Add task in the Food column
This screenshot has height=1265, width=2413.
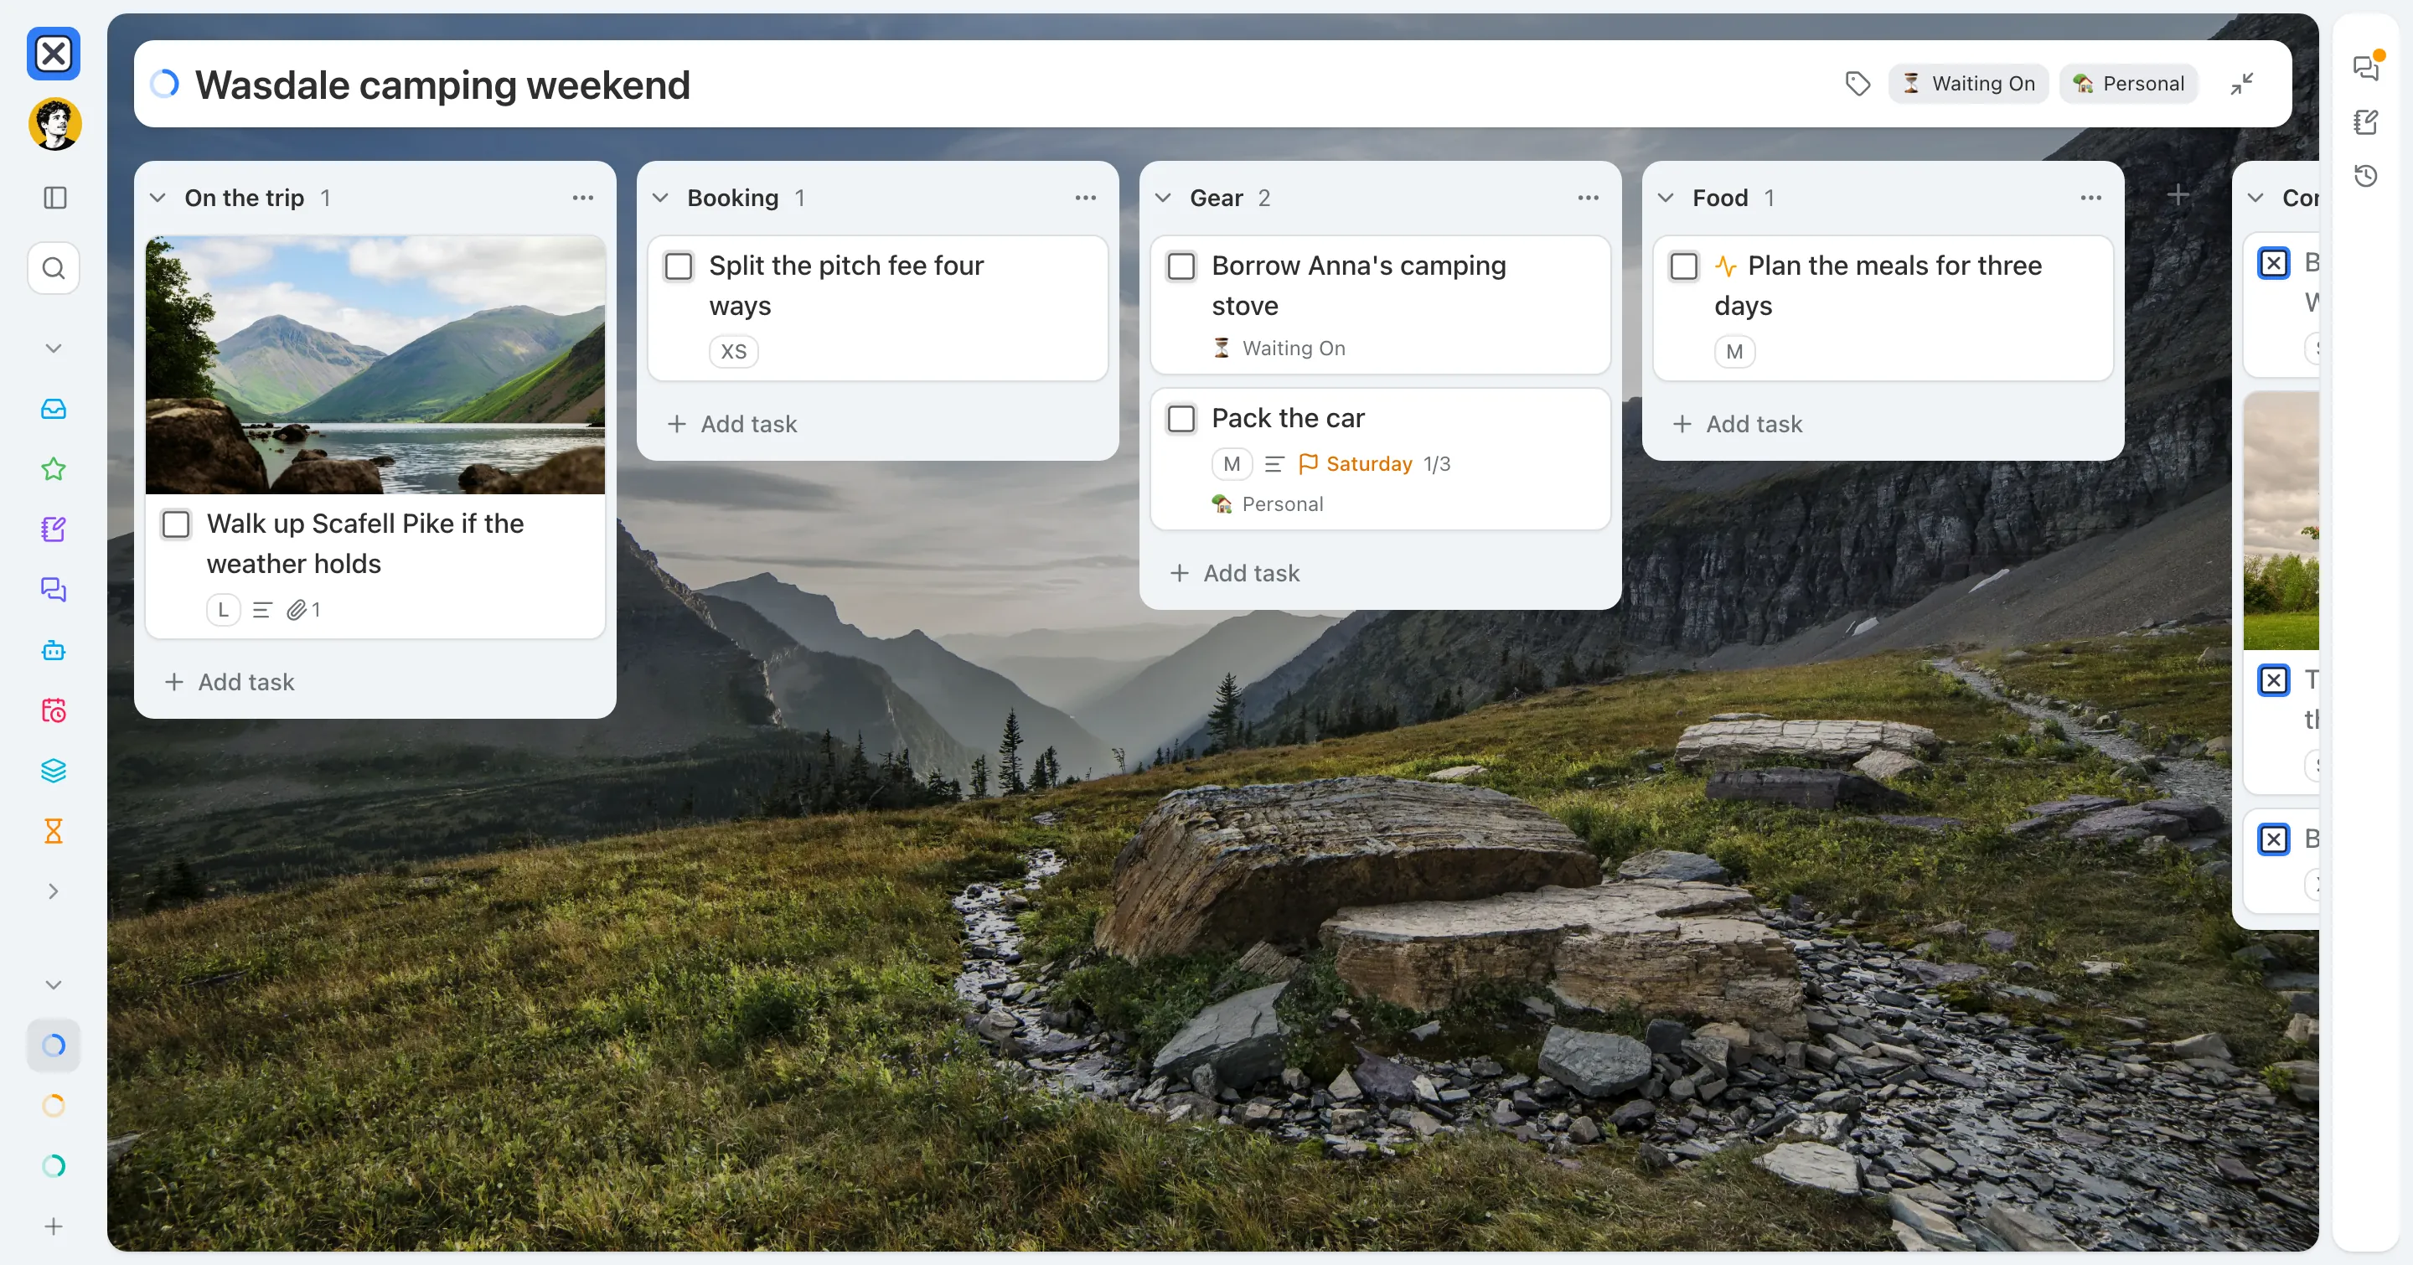pyautogui.click(x=1737, y=424)
